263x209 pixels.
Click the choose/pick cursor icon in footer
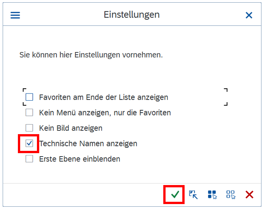pyautogui.click(x=193, y=195)
